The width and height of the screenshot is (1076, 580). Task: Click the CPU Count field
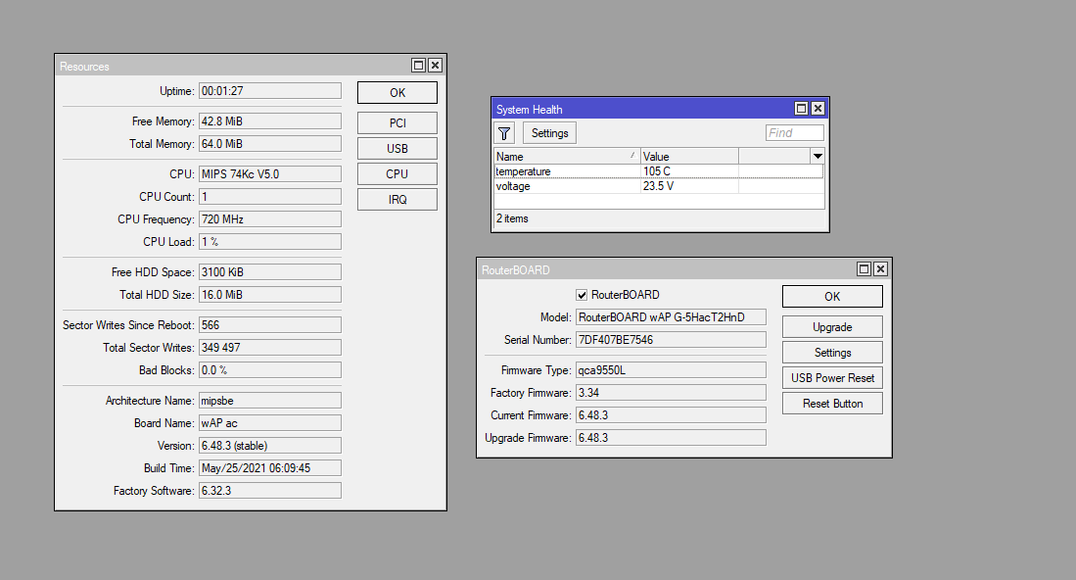pyautogui.click(x=269, y=196)
